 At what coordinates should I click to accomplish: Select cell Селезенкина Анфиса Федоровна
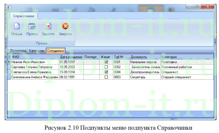click(x=35, y=77)
